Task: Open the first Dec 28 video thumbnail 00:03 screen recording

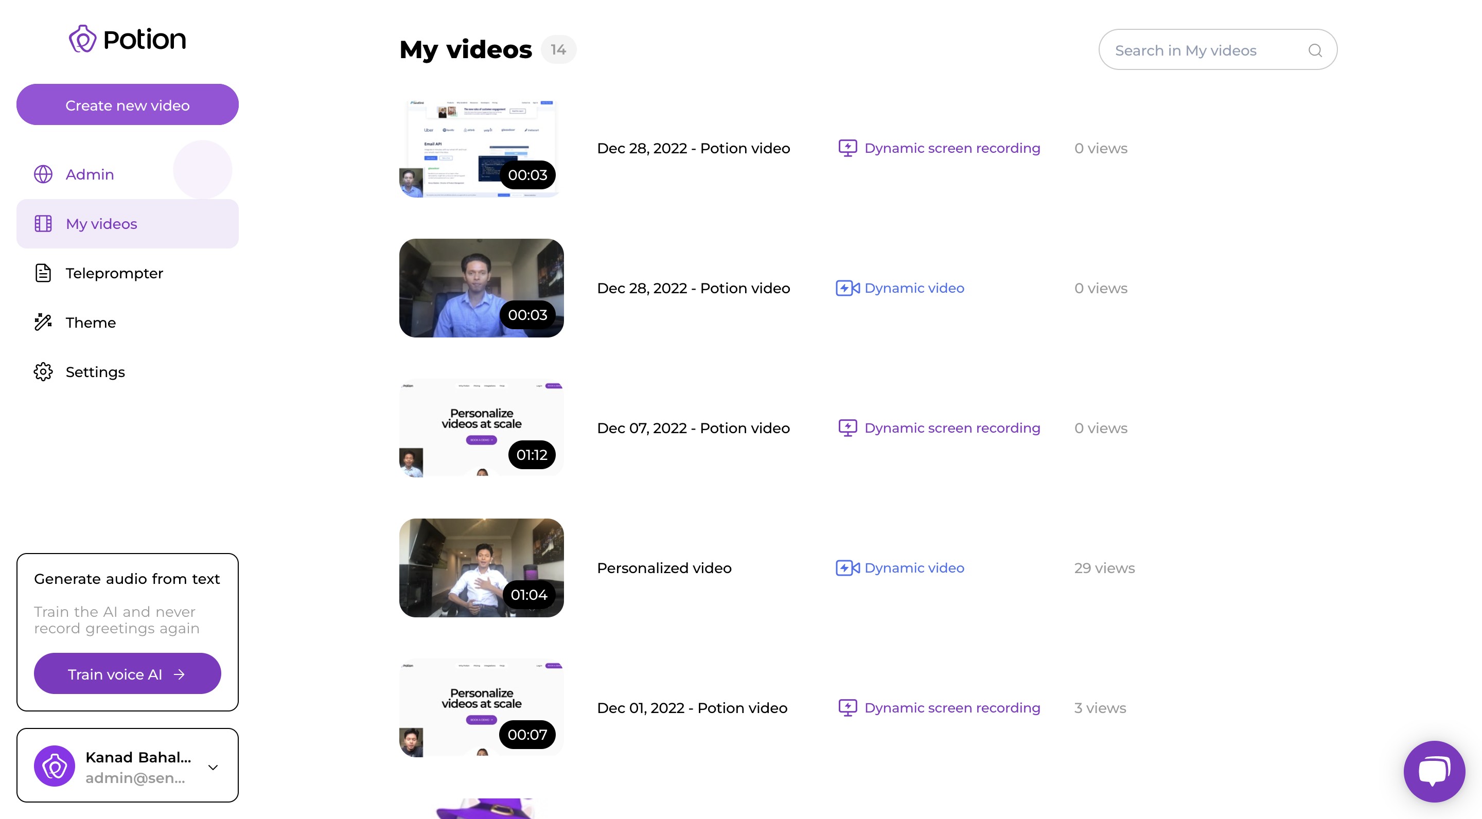Action: click(x=481, y=148)
